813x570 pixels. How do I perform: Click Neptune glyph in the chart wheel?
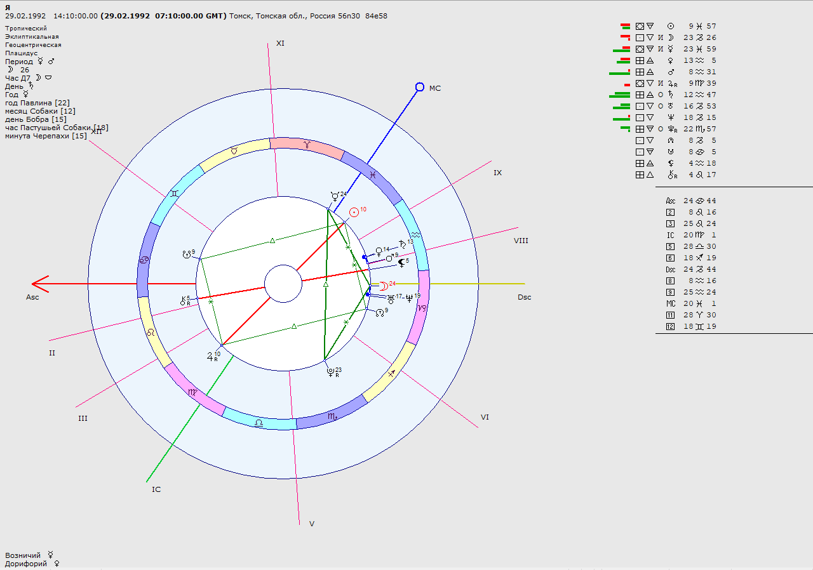coord(409,297)
